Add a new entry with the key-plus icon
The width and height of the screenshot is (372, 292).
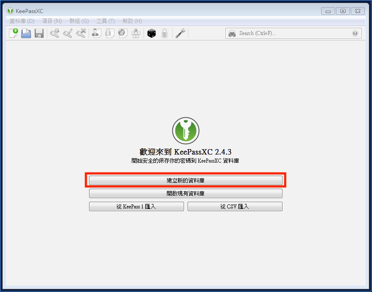54,33
